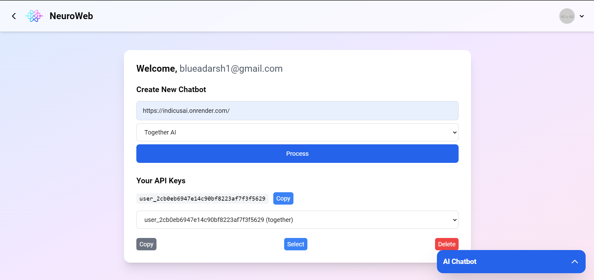Click the Your API Keys heading
Viewport: 594px width, 280px height.
(161, 180)
